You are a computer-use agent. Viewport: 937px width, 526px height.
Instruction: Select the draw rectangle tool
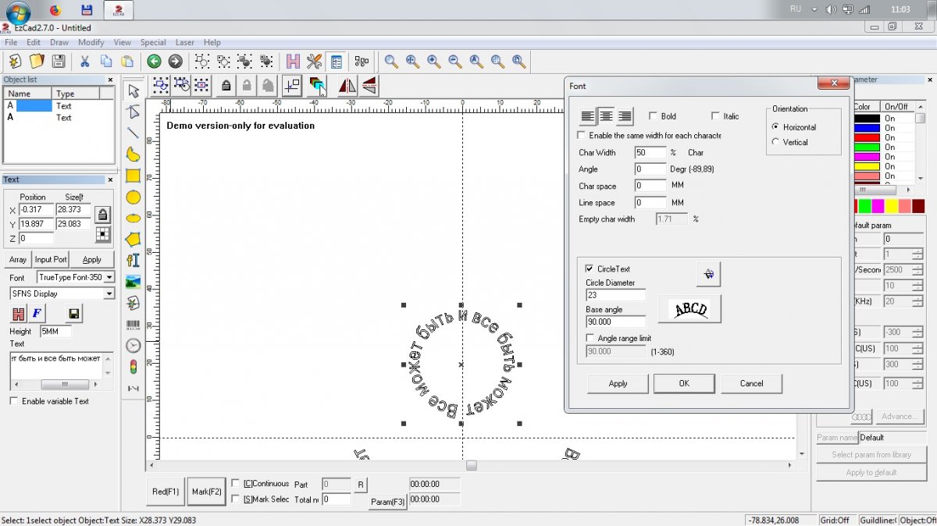pos(134,176)
